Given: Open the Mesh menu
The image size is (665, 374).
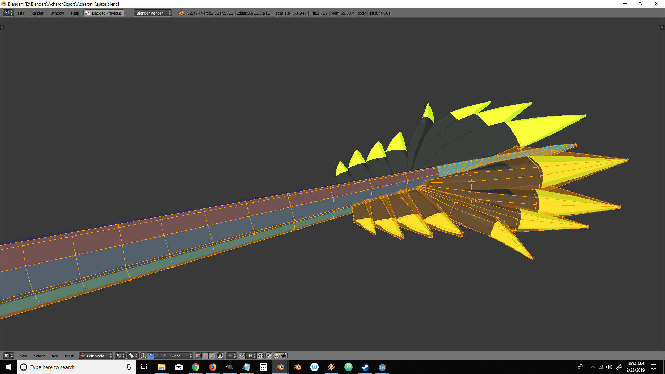Looking at the screenshot, I should pos(70,356).
